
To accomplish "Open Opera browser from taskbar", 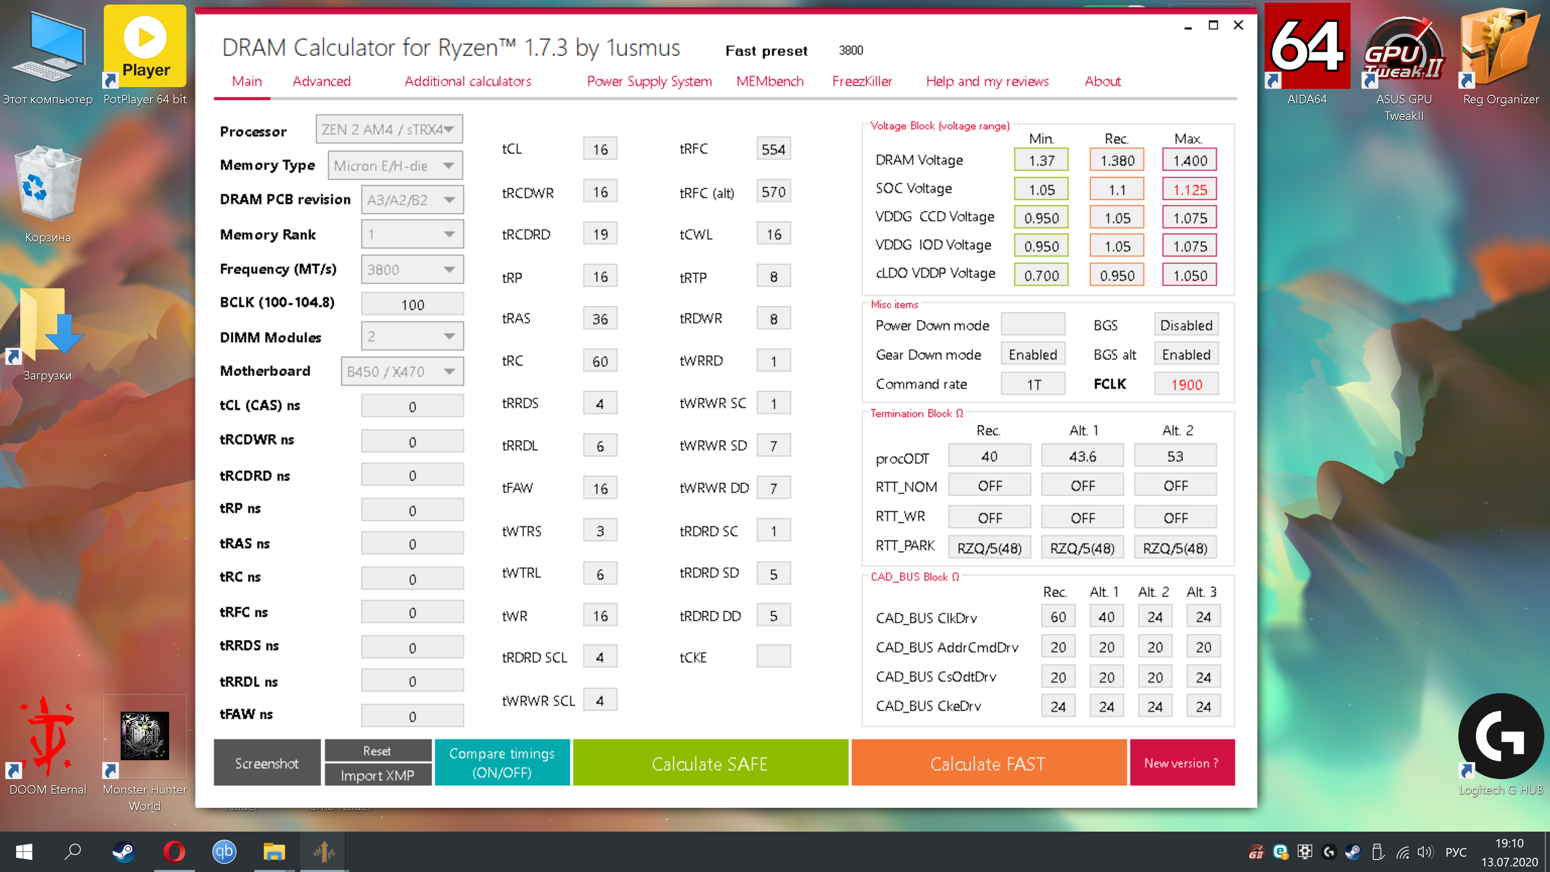I will [x=174, y=851].
